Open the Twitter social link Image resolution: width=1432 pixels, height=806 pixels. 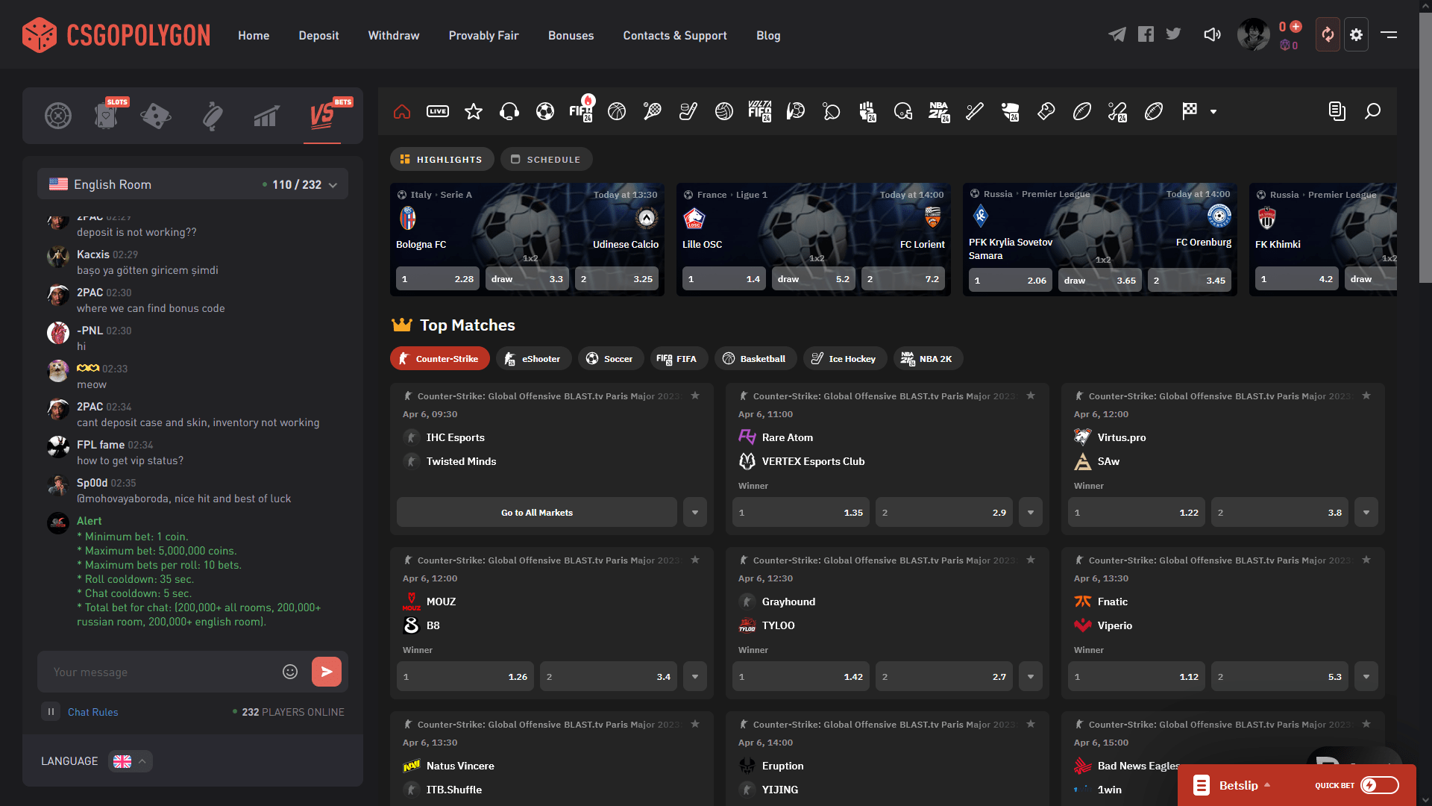point(1173,34)
